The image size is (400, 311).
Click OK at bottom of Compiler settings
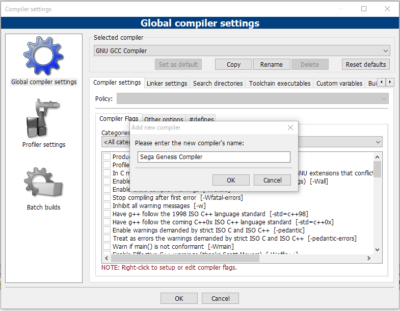[x=179, y=298]
